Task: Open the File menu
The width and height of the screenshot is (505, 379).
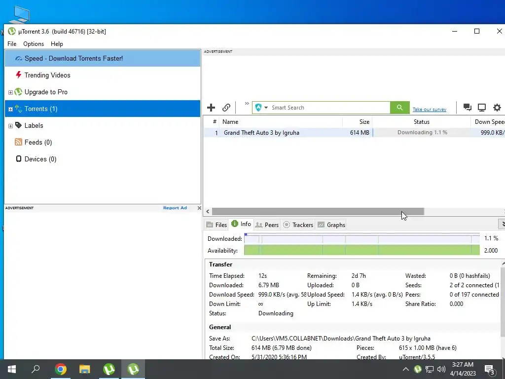Action: point(12,44)
